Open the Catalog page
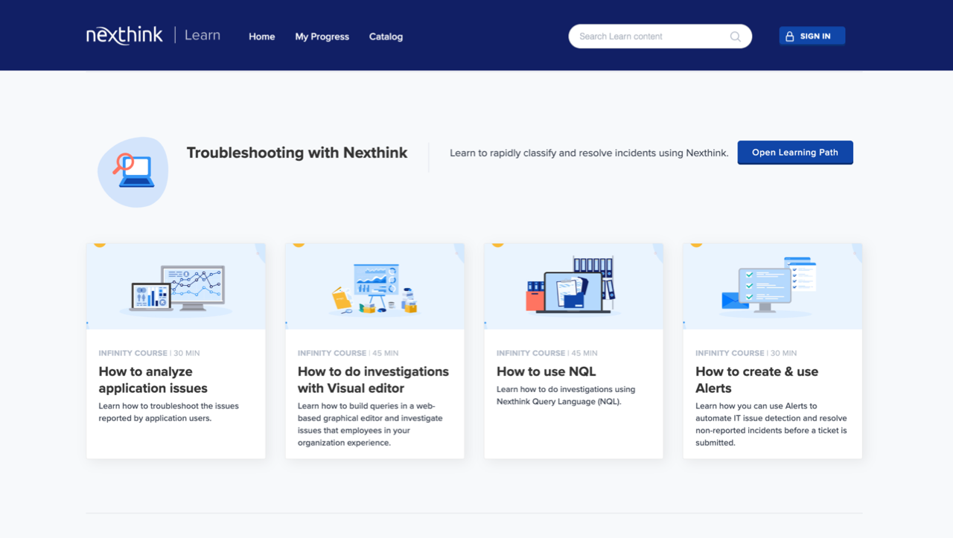 pos(386,36)
